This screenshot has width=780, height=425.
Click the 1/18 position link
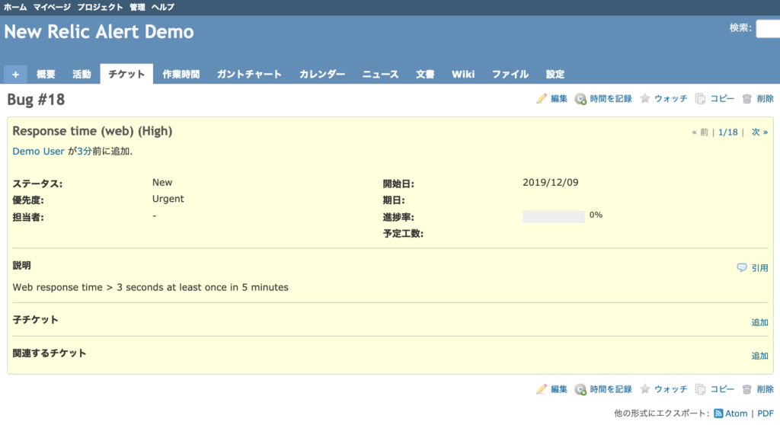727,133
